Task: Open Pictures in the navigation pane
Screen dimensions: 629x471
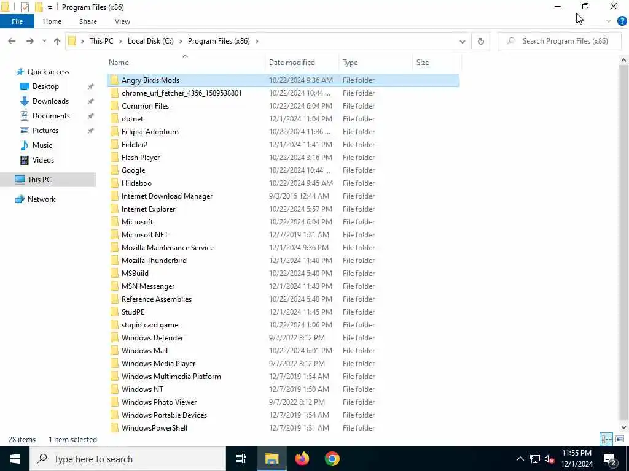Action: tap(45, 131)
